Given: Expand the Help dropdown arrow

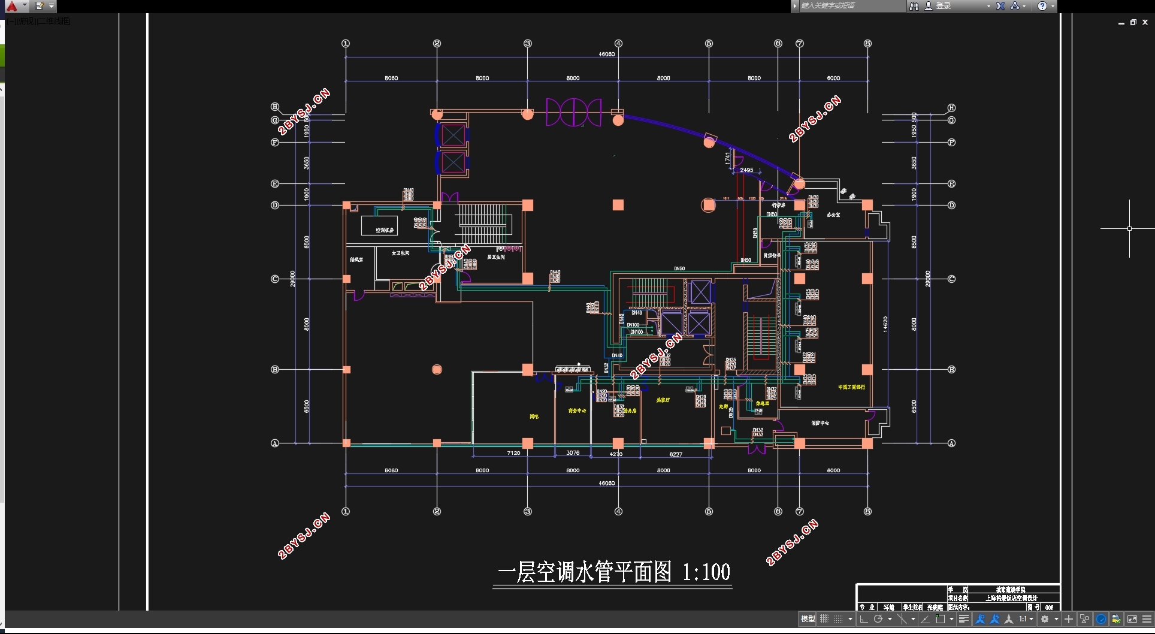Looking at the screenshot, I should coord(1053,6).
